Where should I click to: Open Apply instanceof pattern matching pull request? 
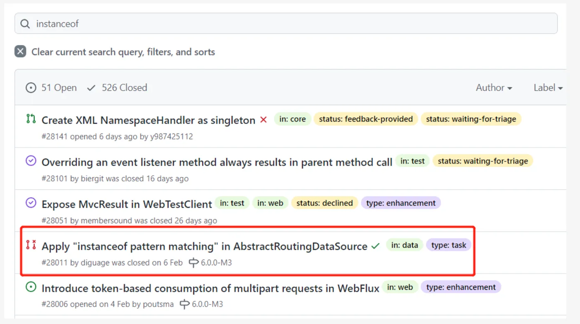point(204,246)
